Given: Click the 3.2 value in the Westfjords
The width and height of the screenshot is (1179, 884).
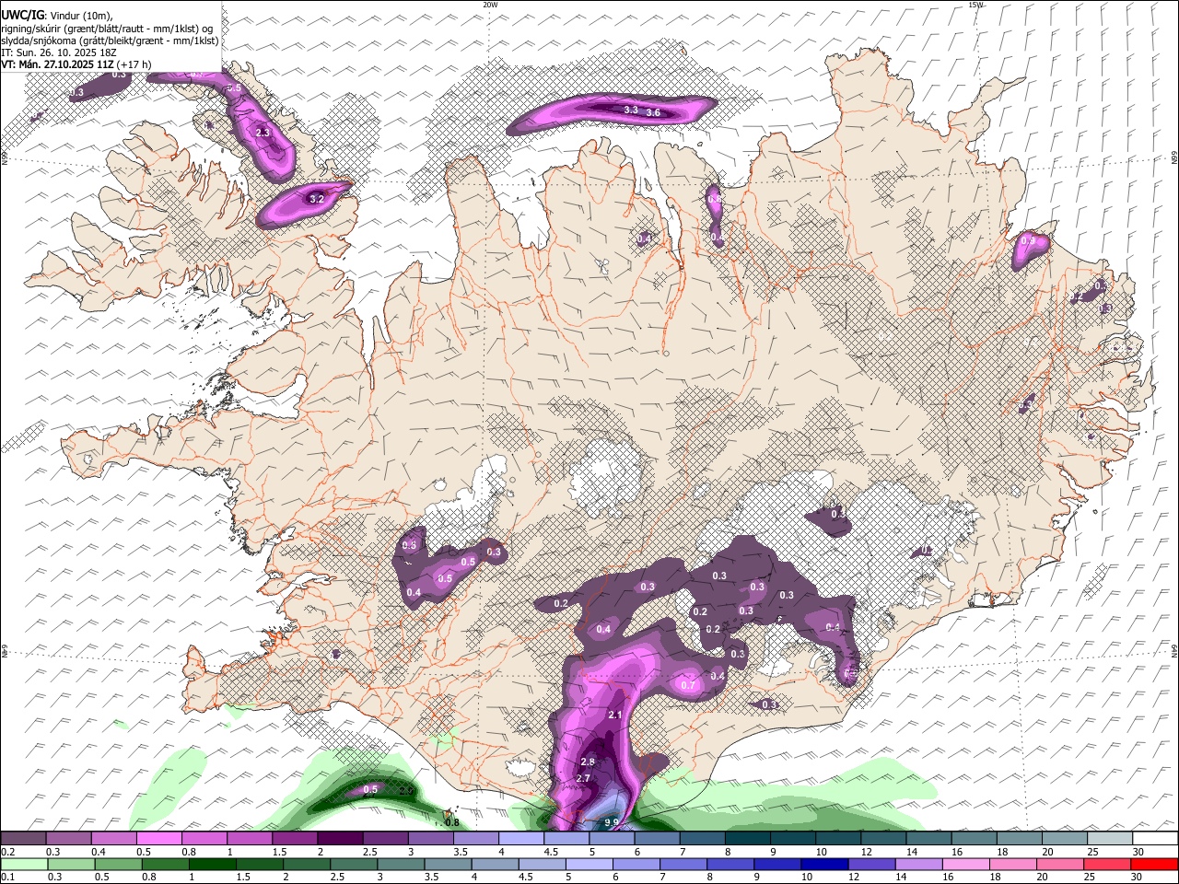Looking at the screenshot, I should [317, 199].
